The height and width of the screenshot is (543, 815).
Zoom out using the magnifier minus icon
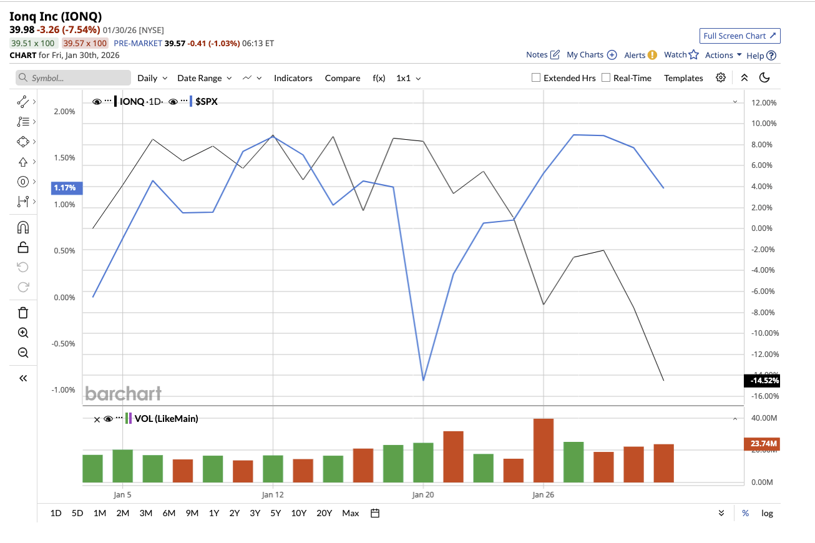click(x=23, y=353)
